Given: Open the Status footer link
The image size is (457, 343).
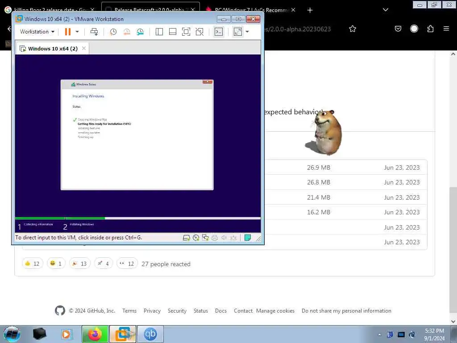Looking at the screenshot, I should coord(201,311).
